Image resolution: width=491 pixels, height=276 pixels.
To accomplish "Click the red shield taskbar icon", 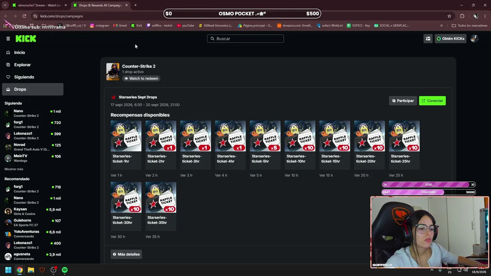I will (x=42, y=270).
